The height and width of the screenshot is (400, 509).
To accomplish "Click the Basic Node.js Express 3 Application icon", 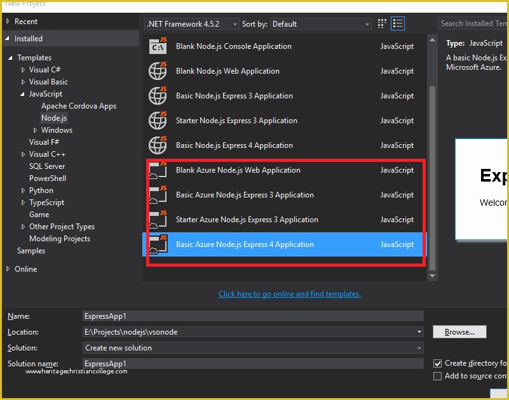I will (x=158, y=96).
